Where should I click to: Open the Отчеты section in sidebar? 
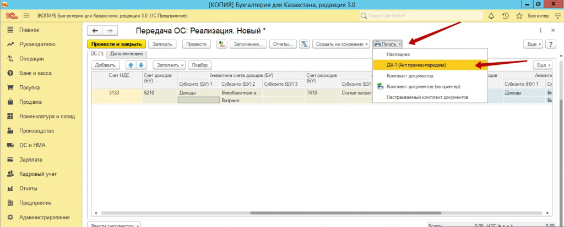click(x=29, y=188)
